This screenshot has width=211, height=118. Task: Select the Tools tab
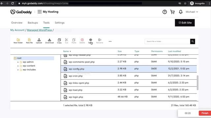click(46, 23)
